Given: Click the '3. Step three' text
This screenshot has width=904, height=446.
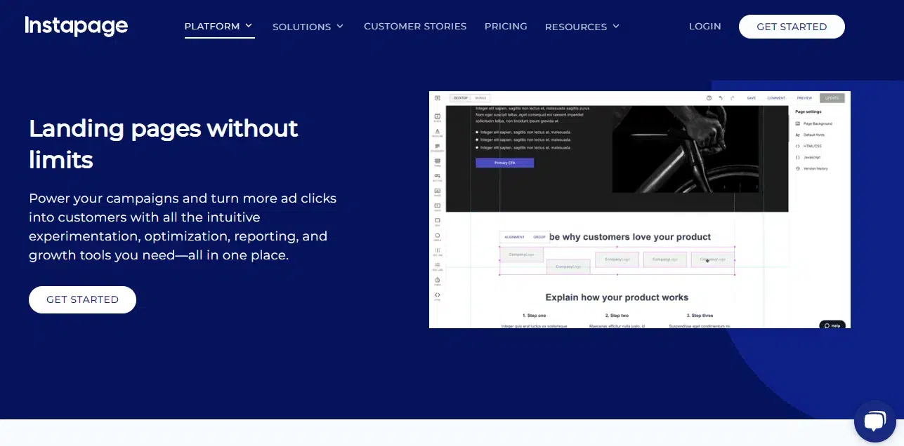Looking at the screenshot, I should [700, 316].
